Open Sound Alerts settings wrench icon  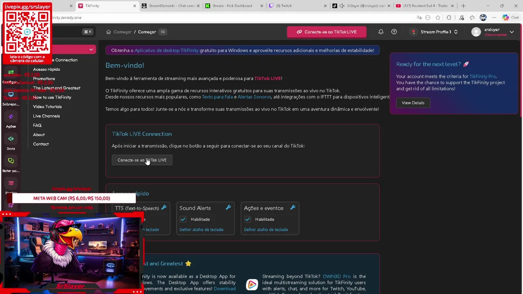[228, 208]
